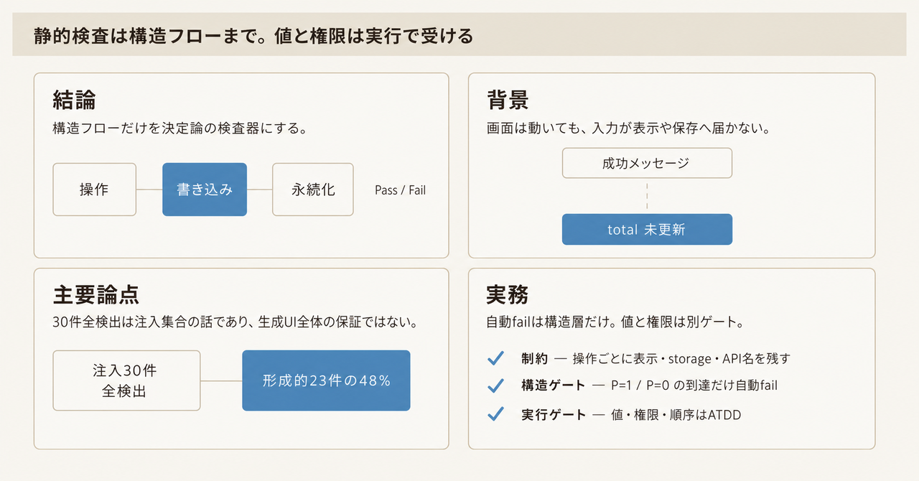Image resolution: width=919 pixels, height=481 pixels.
Task: Click the checkmark icon beside 制約
Action: 495,358
